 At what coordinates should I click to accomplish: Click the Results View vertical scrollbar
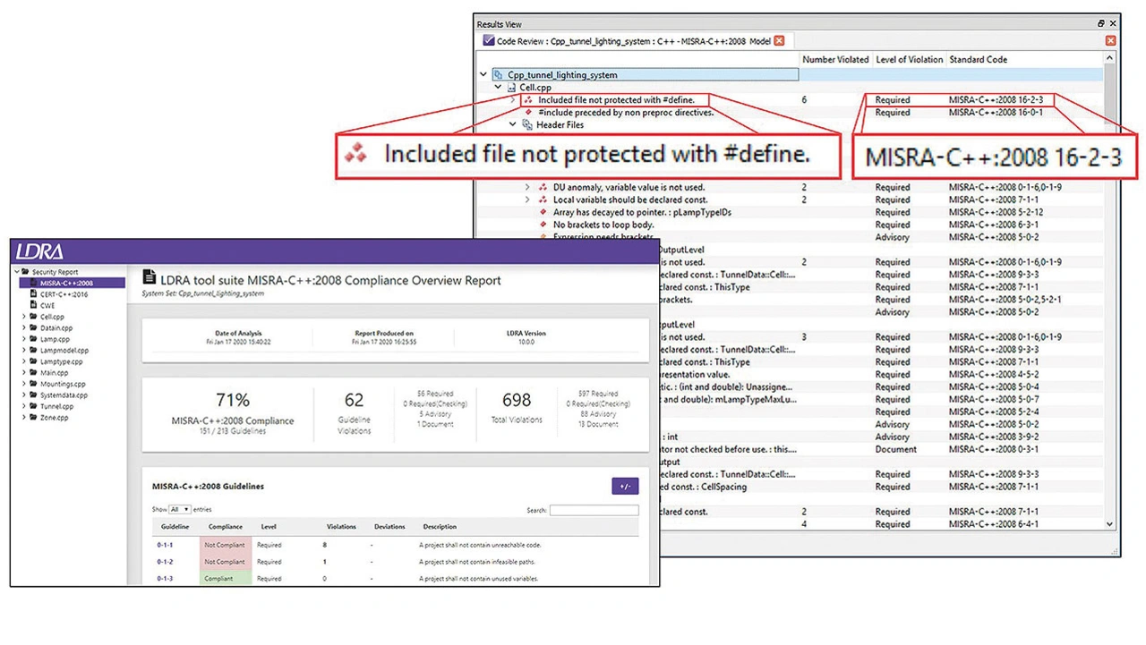pos(1110,268)
